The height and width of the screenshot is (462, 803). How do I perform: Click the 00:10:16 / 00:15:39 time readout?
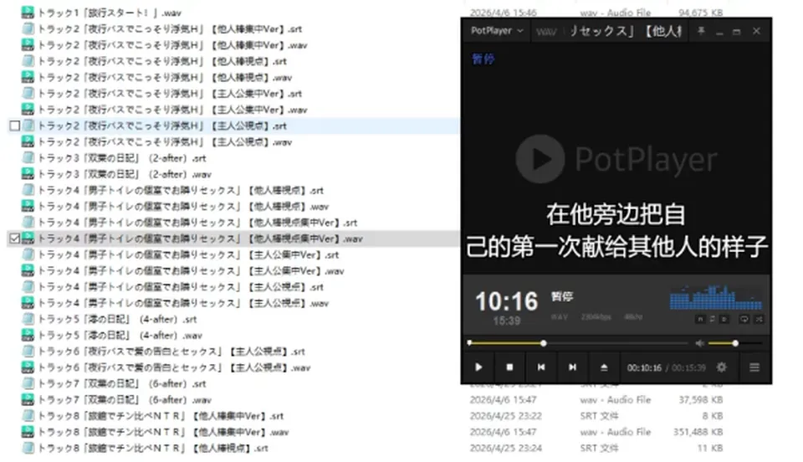[667, 367]
